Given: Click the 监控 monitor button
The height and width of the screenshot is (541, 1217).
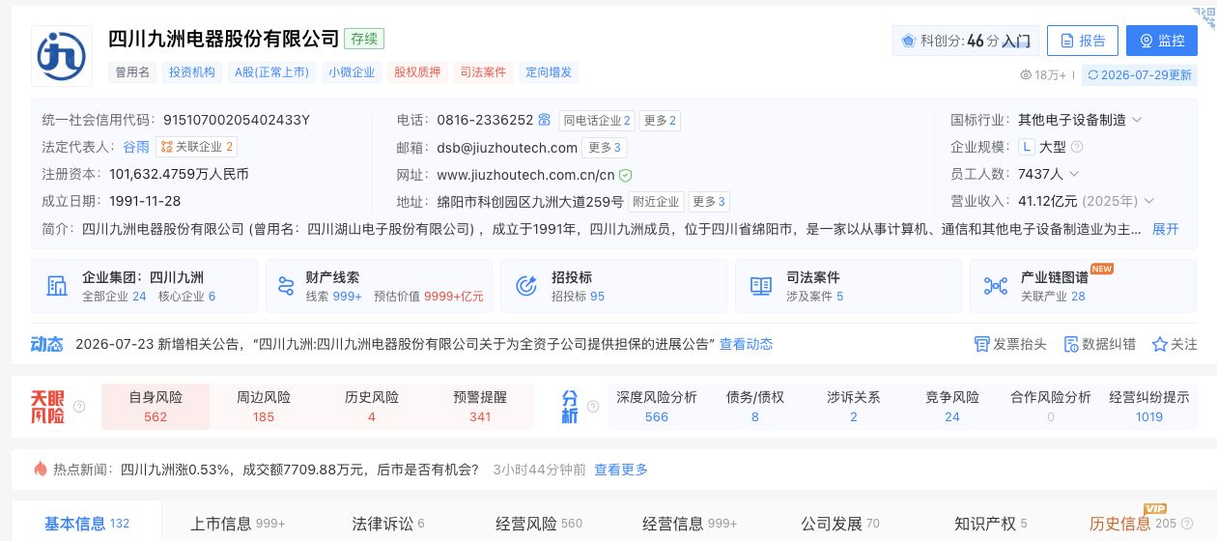Looking at the screenshot, I should 1162,41.
